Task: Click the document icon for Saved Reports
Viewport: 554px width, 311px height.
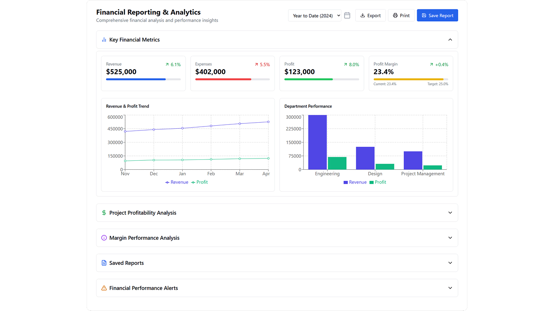Action: [x=104, y=263]
